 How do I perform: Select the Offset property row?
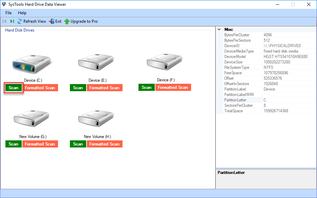[x=270, y=78]
